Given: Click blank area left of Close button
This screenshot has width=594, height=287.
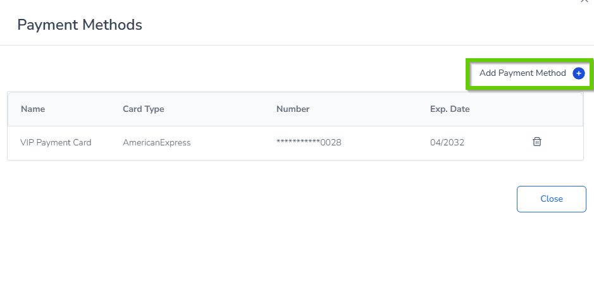Looking at the screenshot, I should point(316,198).
